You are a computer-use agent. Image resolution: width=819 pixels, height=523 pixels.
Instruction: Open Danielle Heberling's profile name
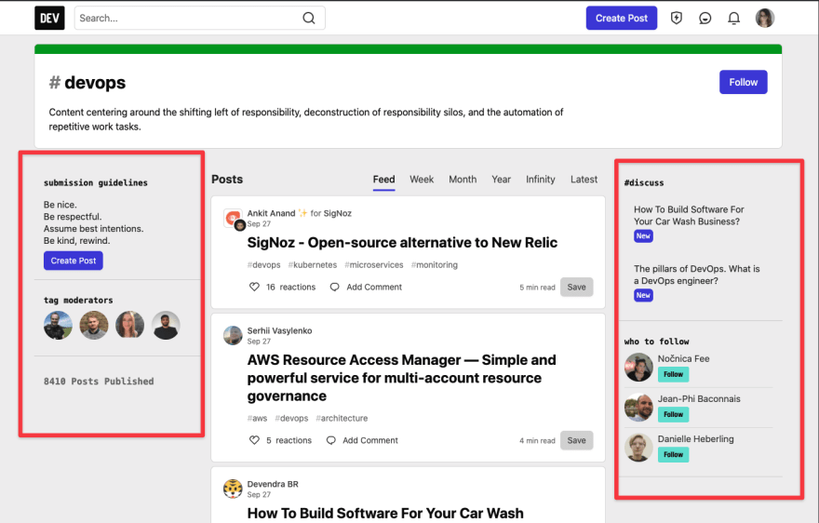(696, 439)
